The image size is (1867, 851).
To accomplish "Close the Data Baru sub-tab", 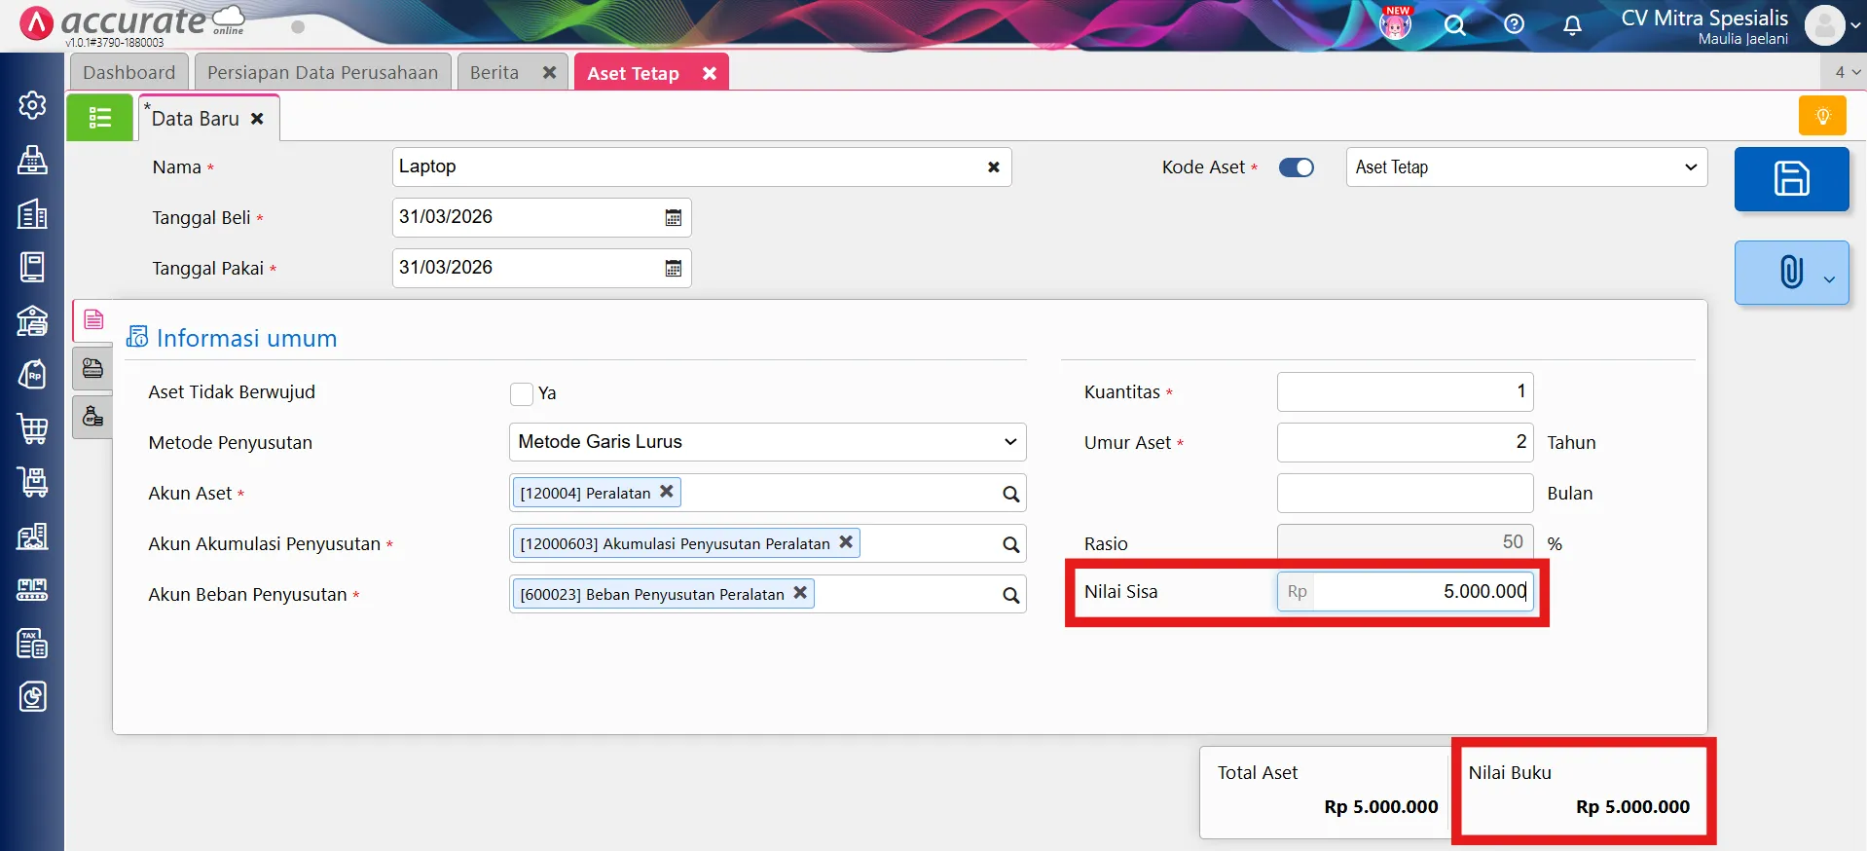I will [x=257, y=119].
